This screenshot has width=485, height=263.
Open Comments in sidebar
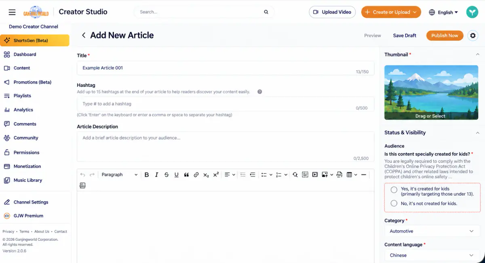point(25,124)
